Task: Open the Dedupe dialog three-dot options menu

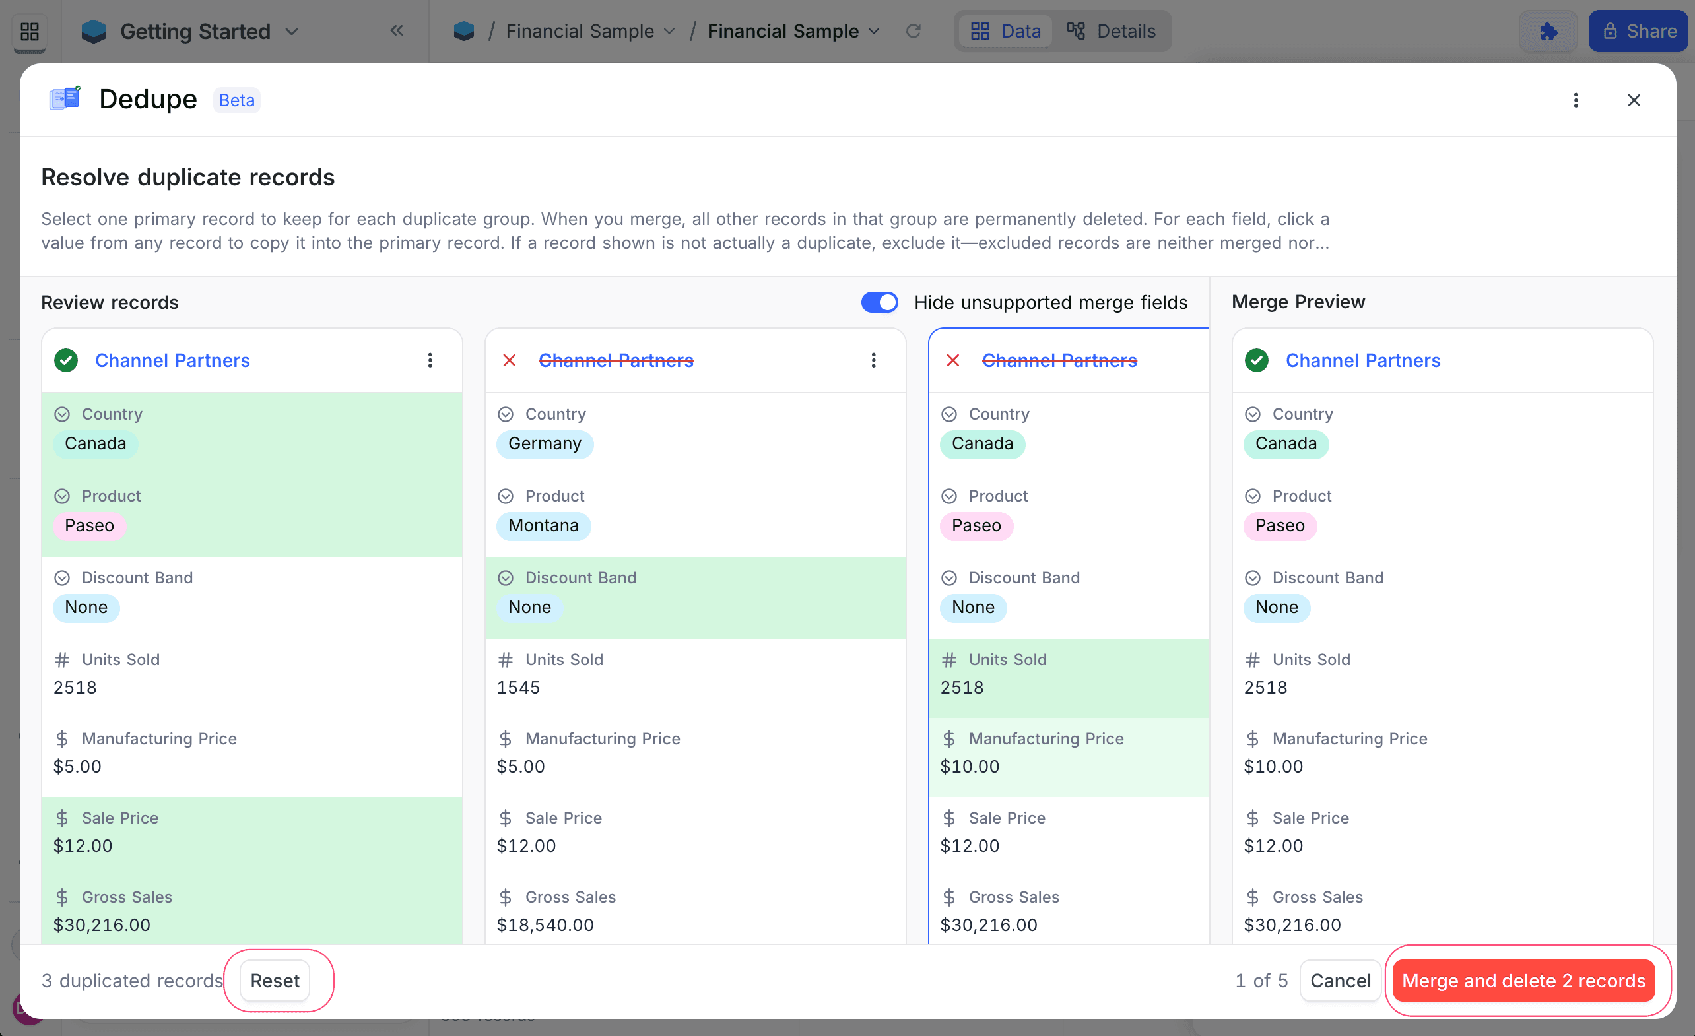Action: tap(1576, 100)
